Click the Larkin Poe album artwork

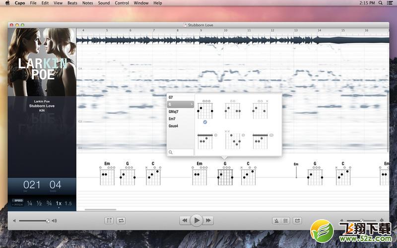(42, 62)
